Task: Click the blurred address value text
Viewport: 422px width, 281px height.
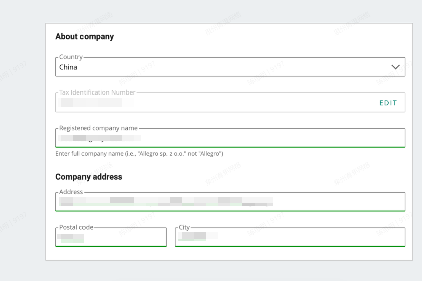Action: click(166, 202)
